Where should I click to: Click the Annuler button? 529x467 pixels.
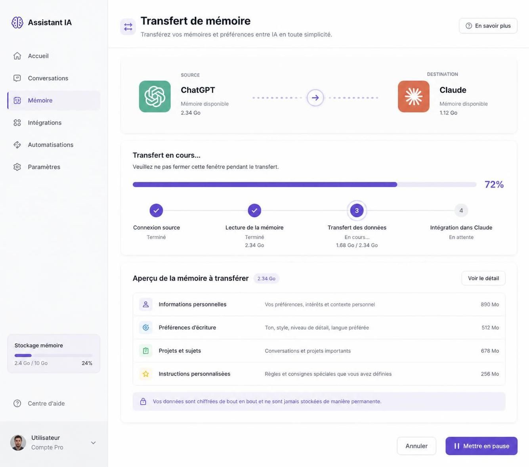pyautogui.click(x=416, y=446)
